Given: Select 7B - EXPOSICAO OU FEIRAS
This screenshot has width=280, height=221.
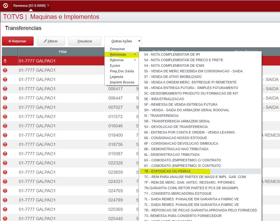Looking at the screenshot, I should coord(200,171).
